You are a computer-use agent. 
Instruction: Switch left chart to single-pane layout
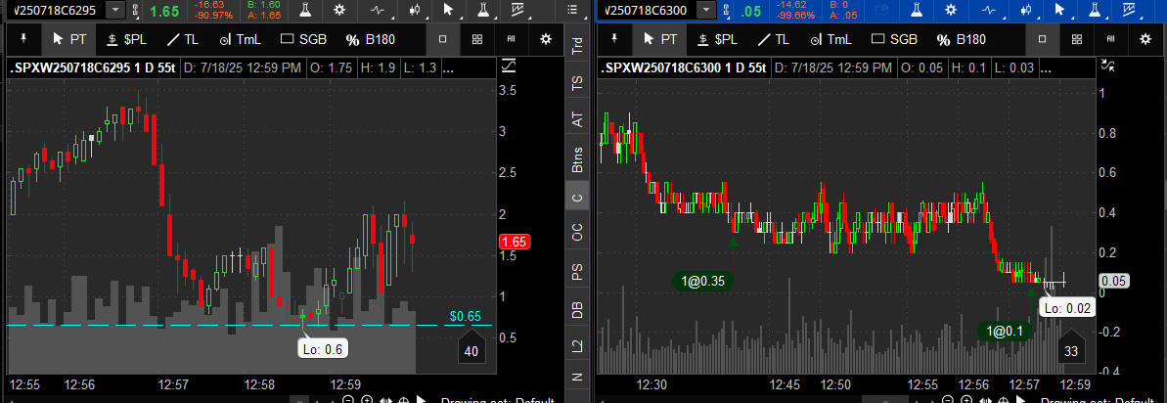[442, 40]
